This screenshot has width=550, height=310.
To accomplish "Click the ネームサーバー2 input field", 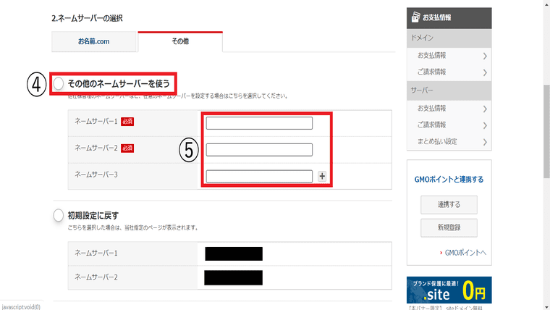I will (259, 150).
